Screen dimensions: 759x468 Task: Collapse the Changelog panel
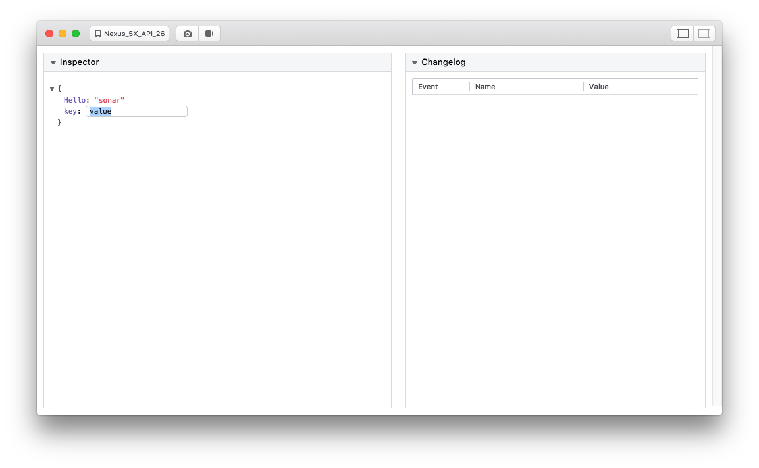(414, 62)
